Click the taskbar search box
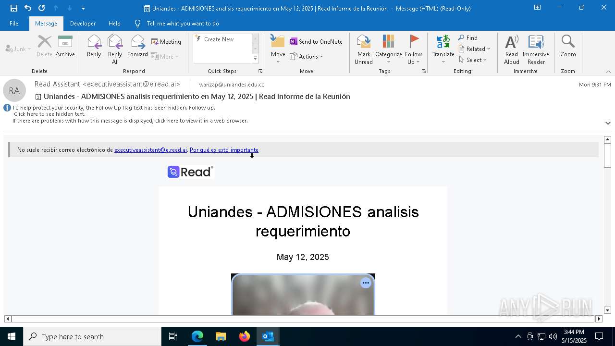 coord(92,336)
